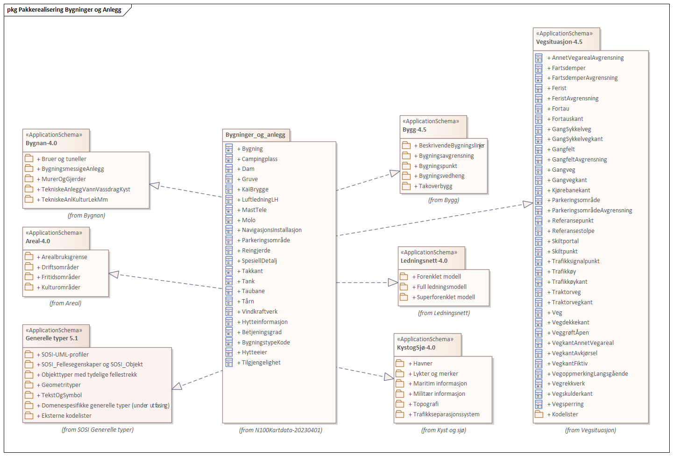Click folder icon next to BeskrivendeBygningslinjer

click(406, 145)
